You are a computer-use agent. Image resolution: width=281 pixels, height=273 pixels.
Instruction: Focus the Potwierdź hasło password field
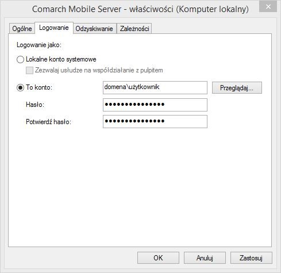point(155,121)
